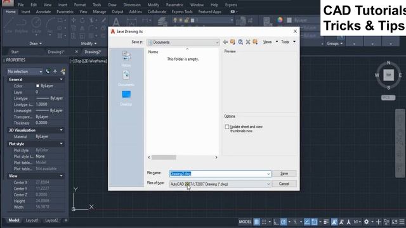Screen dimensions: 406x228
Task: Click the Delete X icon in Save dialog
Action: (248, 42)
